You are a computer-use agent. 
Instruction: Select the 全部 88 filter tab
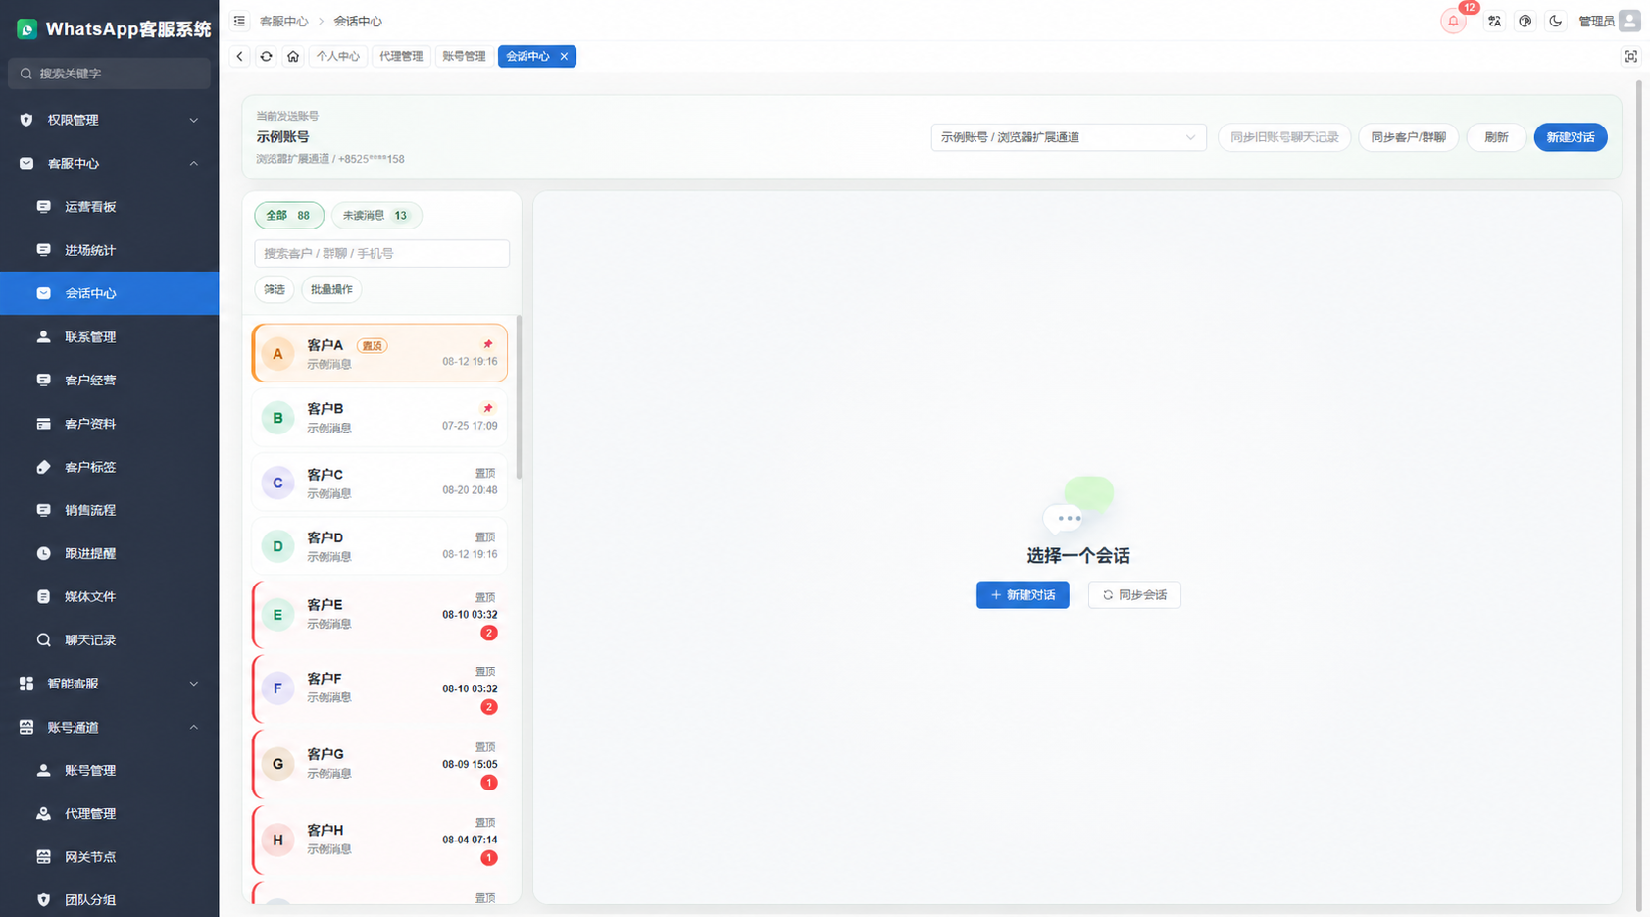pyautogui.click(x=288, y=215)
